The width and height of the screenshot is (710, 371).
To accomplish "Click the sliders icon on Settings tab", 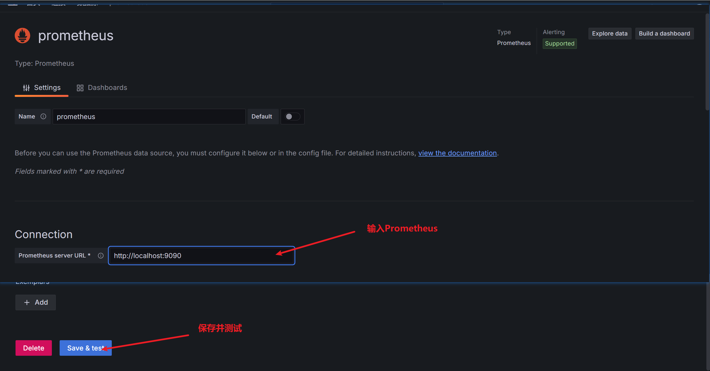I will (x=26, y=88).
